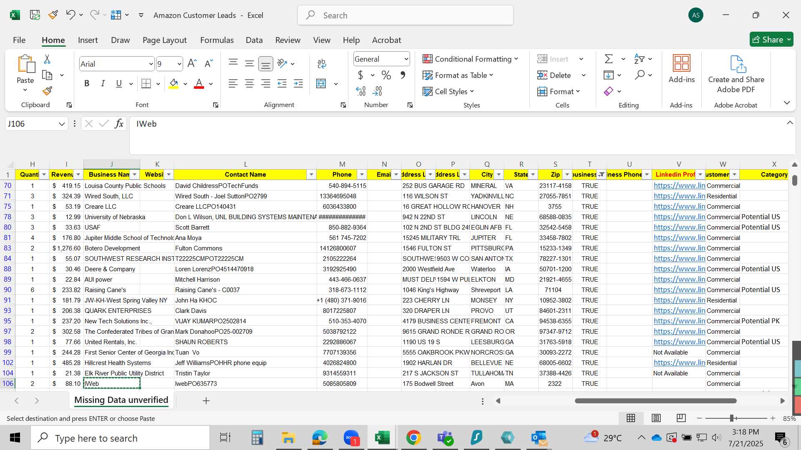The image size is (801, 450).
Task: Click Find and Select magnifier icon
Action: (x=640, y=75)
